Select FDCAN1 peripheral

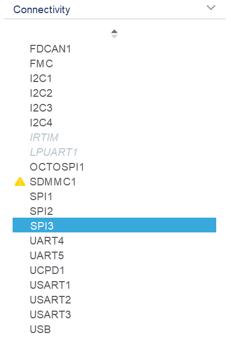[x=50, y=49]
